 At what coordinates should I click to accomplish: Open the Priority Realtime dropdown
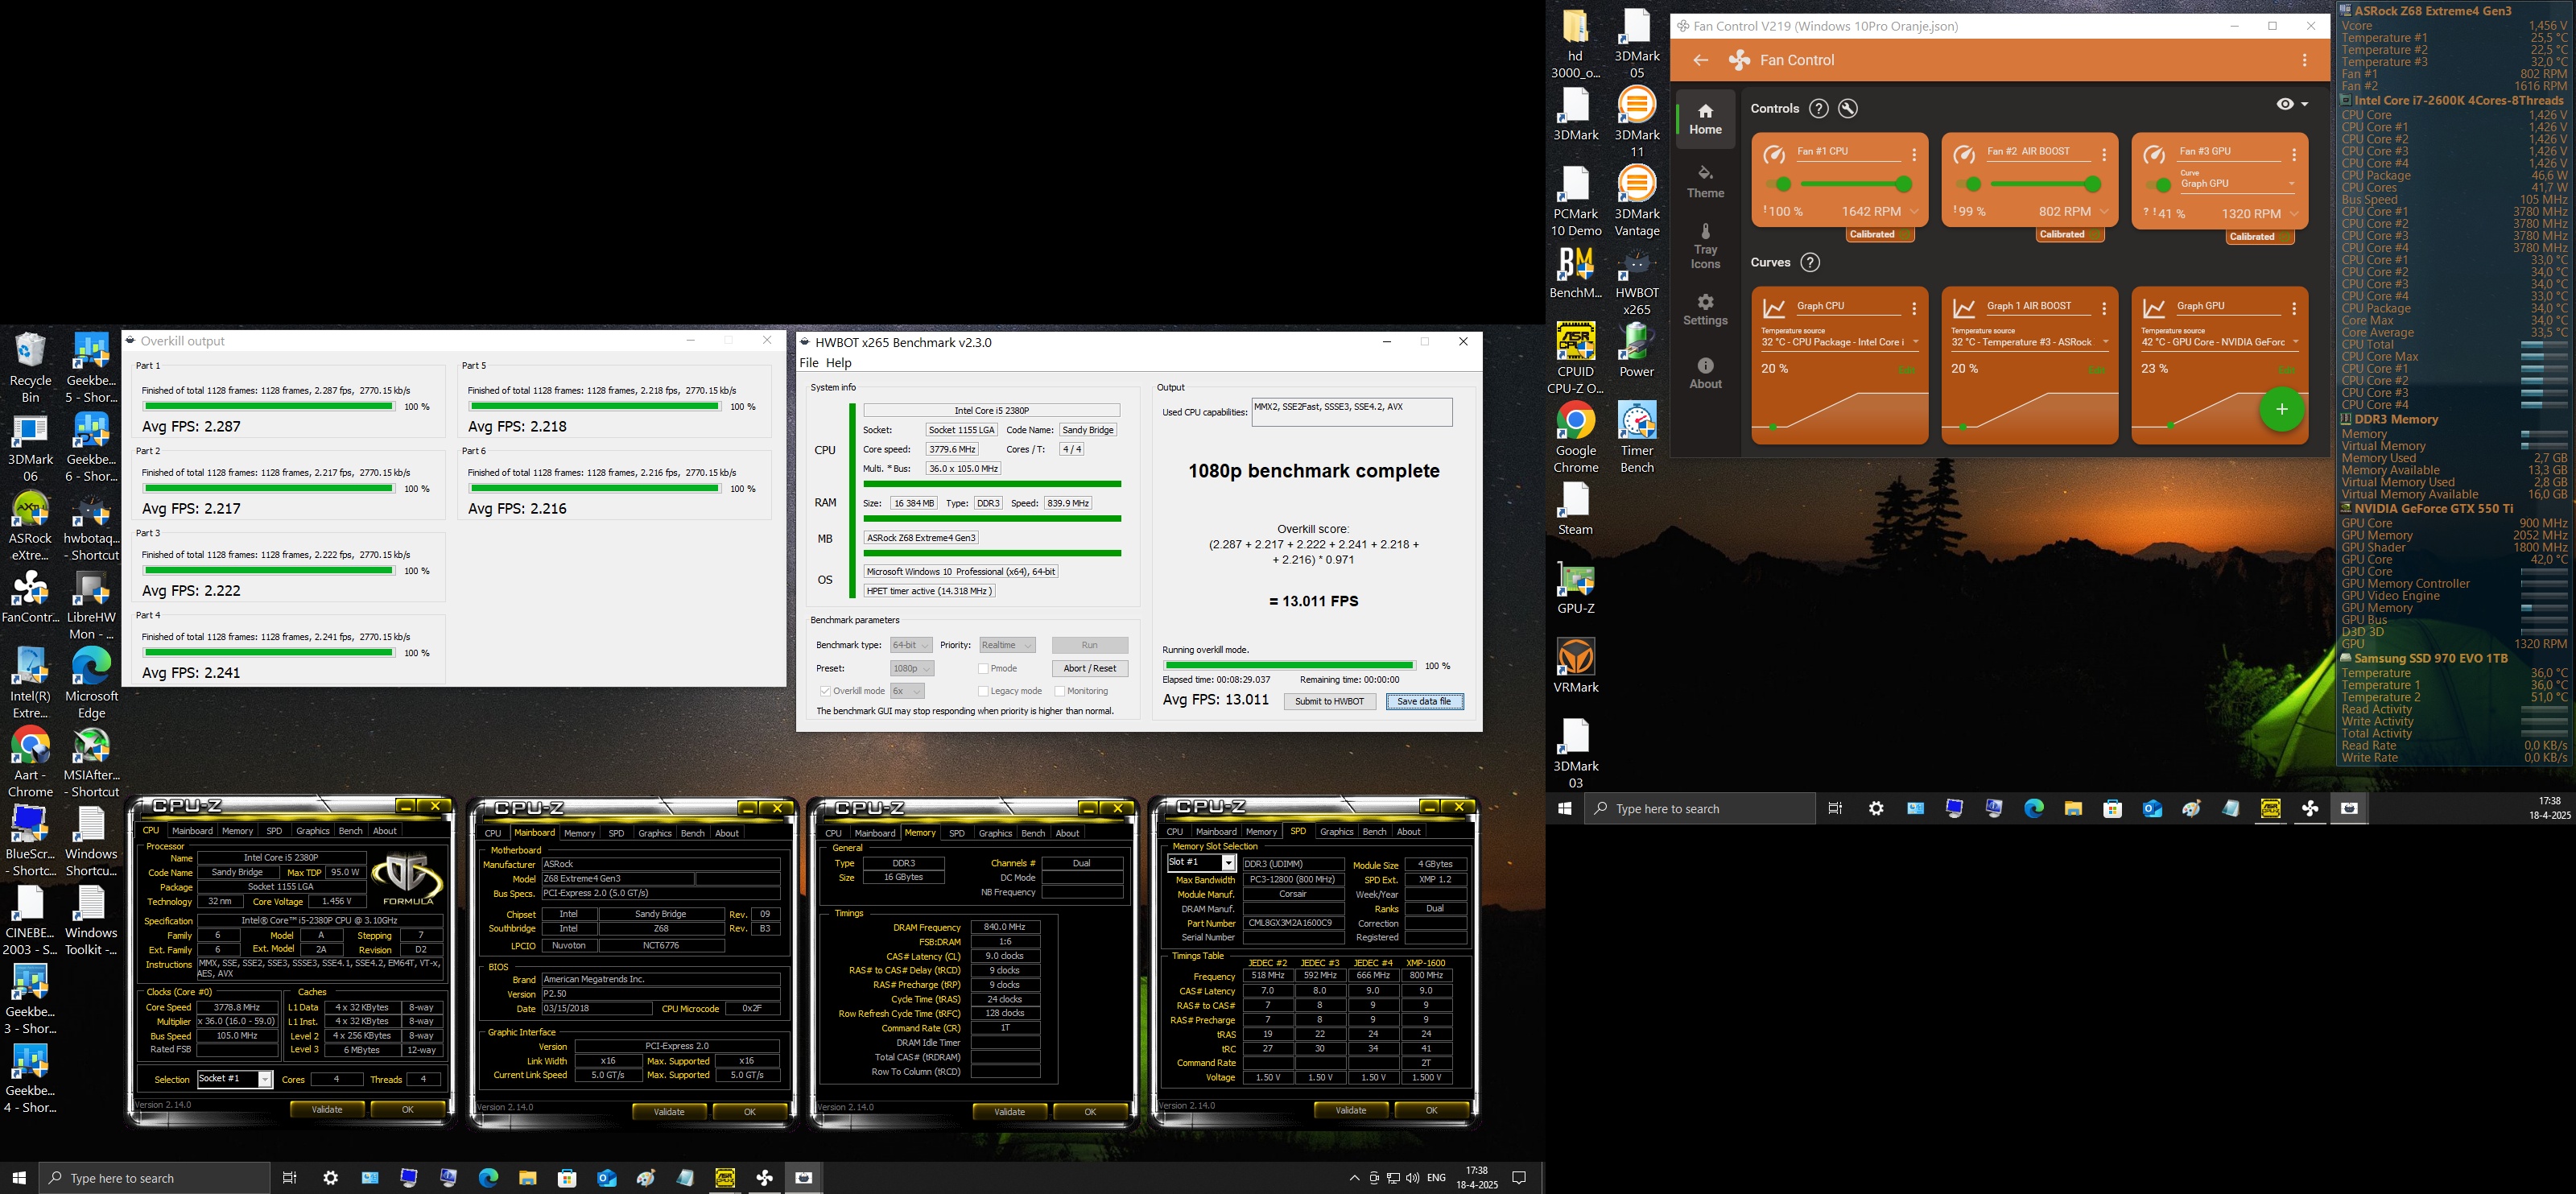tap(1007, 646)
